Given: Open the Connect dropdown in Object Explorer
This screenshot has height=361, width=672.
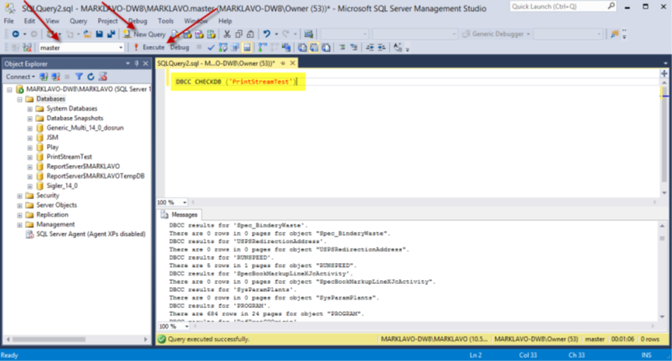Looking at the screenshot, I should (19, 77).
